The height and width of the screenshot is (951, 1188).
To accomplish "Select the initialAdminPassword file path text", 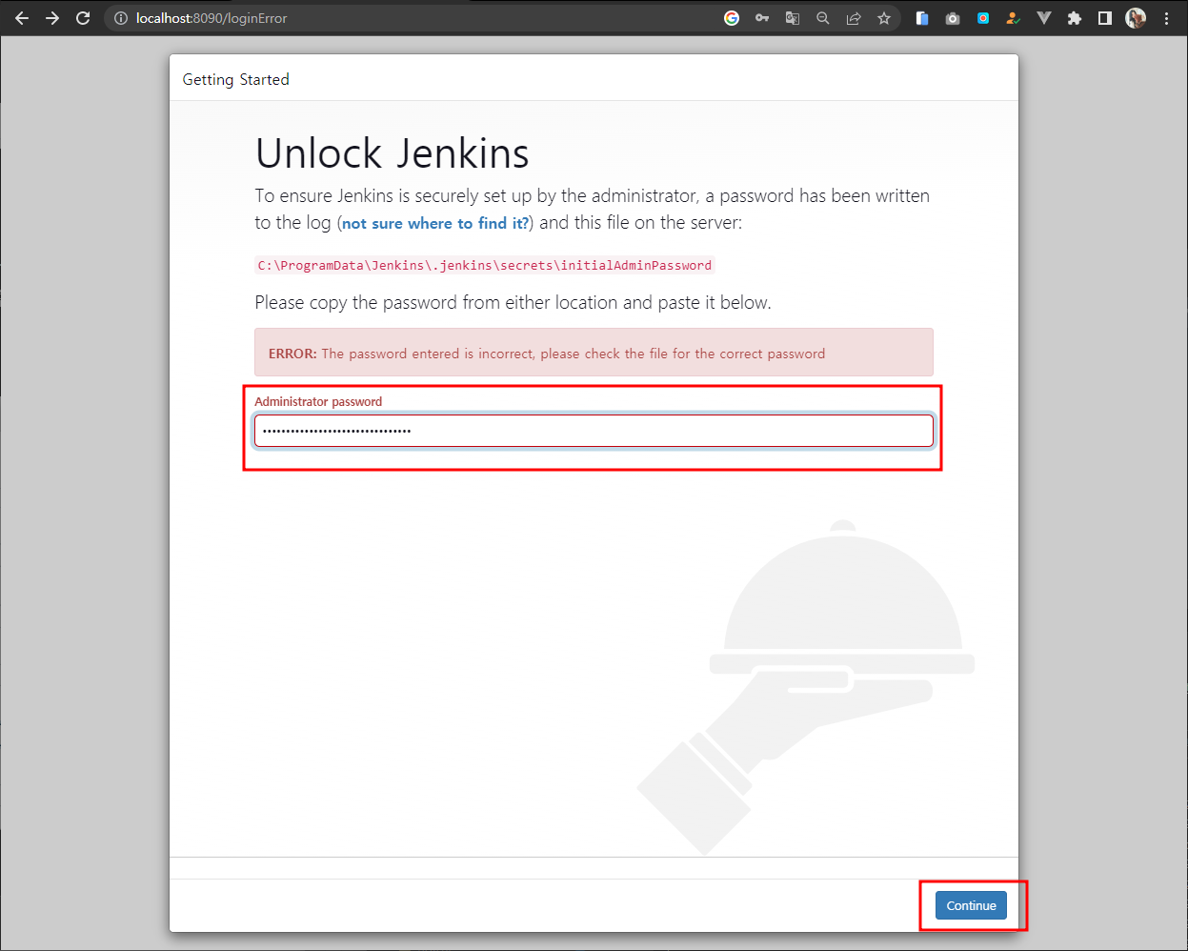I will (485, 265).
